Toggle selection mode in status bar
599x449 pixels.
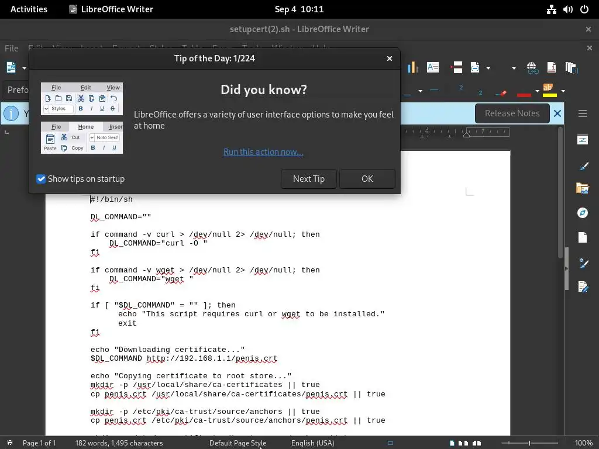click(x=390, y=443)
